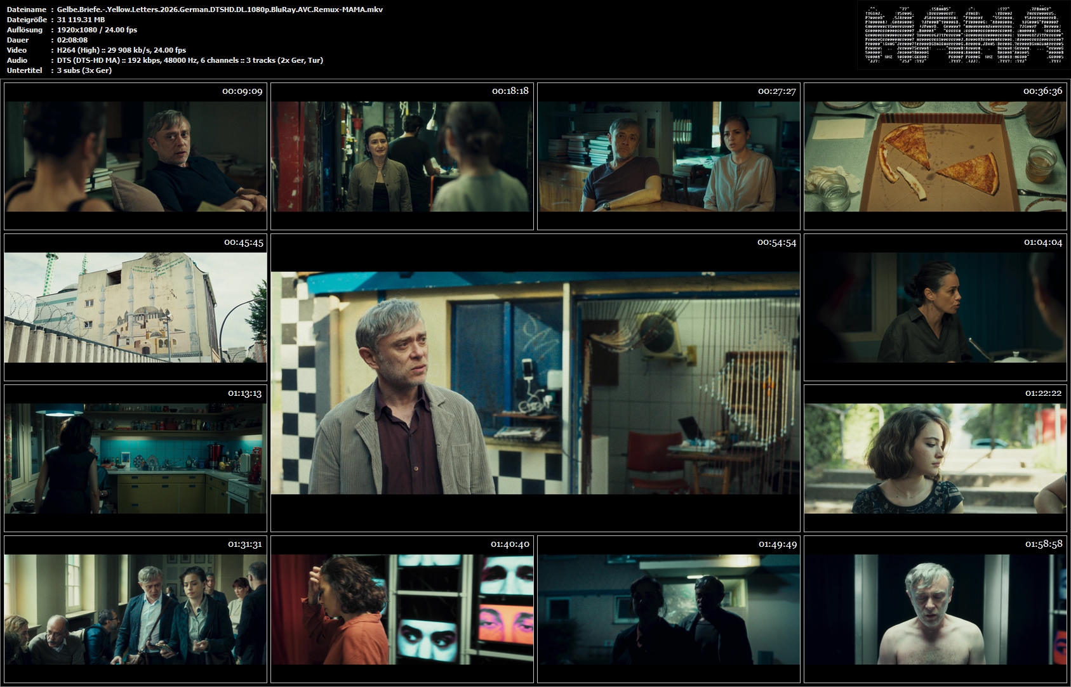Open the mosque mural frame at 00:45:45
The height and width of the screenshot is (687, 1071).
tap(135, 308)
